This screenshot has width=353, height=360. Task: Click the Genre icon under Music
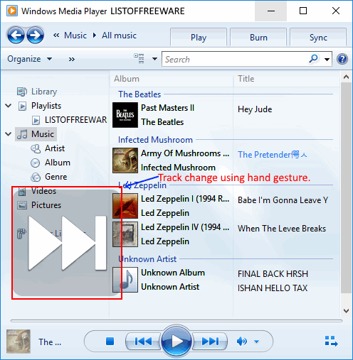tap(36, 177)
